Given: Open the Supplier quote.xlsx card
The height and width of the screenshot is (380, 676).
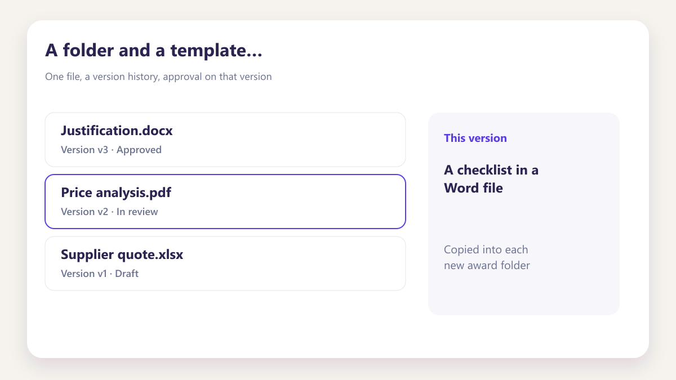Looking at the screenshot, I should click(x=225, y=263).
